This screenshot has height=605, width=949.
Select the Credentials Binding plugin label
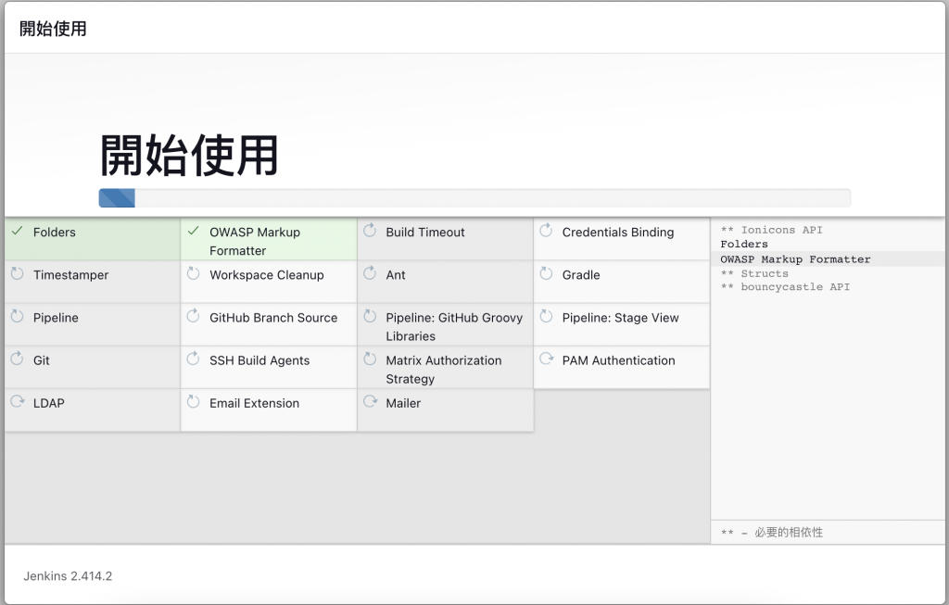(x=618, y=233)
